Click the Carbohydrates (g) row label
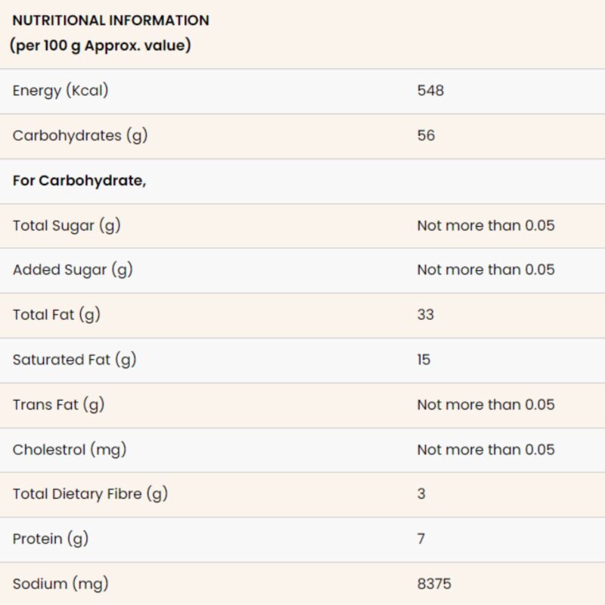Image resolution: width=605 pixels, height=605 pixels. pyautogui.click(x=80, y=136)
